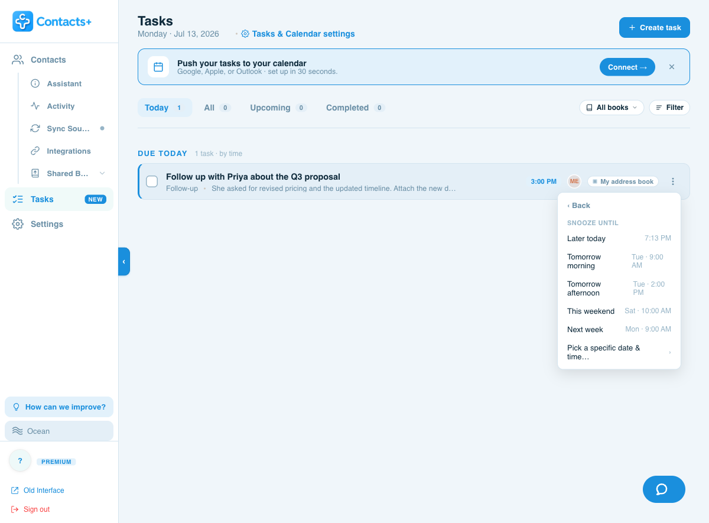709x523 pixels.
Task: Click the calendar icon in the banner
Action: 158,67
